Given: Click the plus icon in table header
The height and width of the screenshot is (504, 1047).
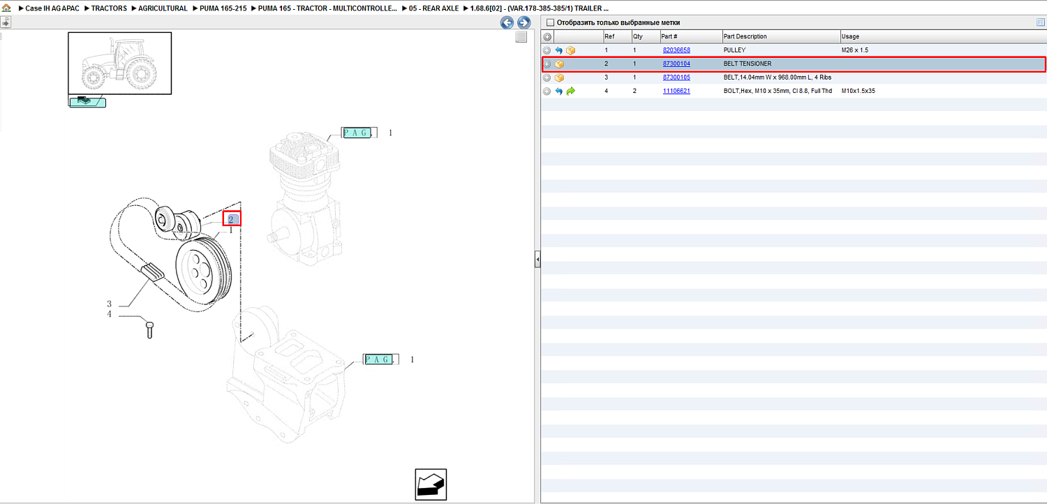Looking at the screenshot, I should (547, 36).
